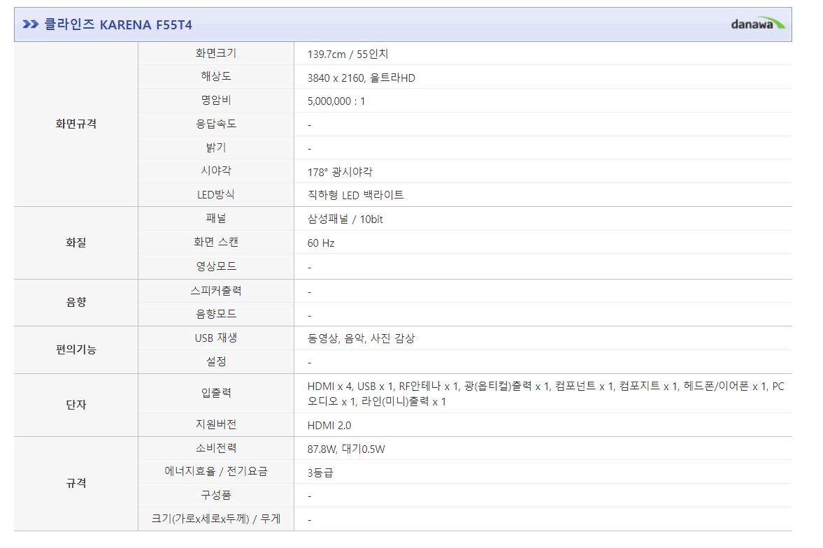Click the value HDMI 2.0
The width and height of the screenshot is (823, 548).
329,426
